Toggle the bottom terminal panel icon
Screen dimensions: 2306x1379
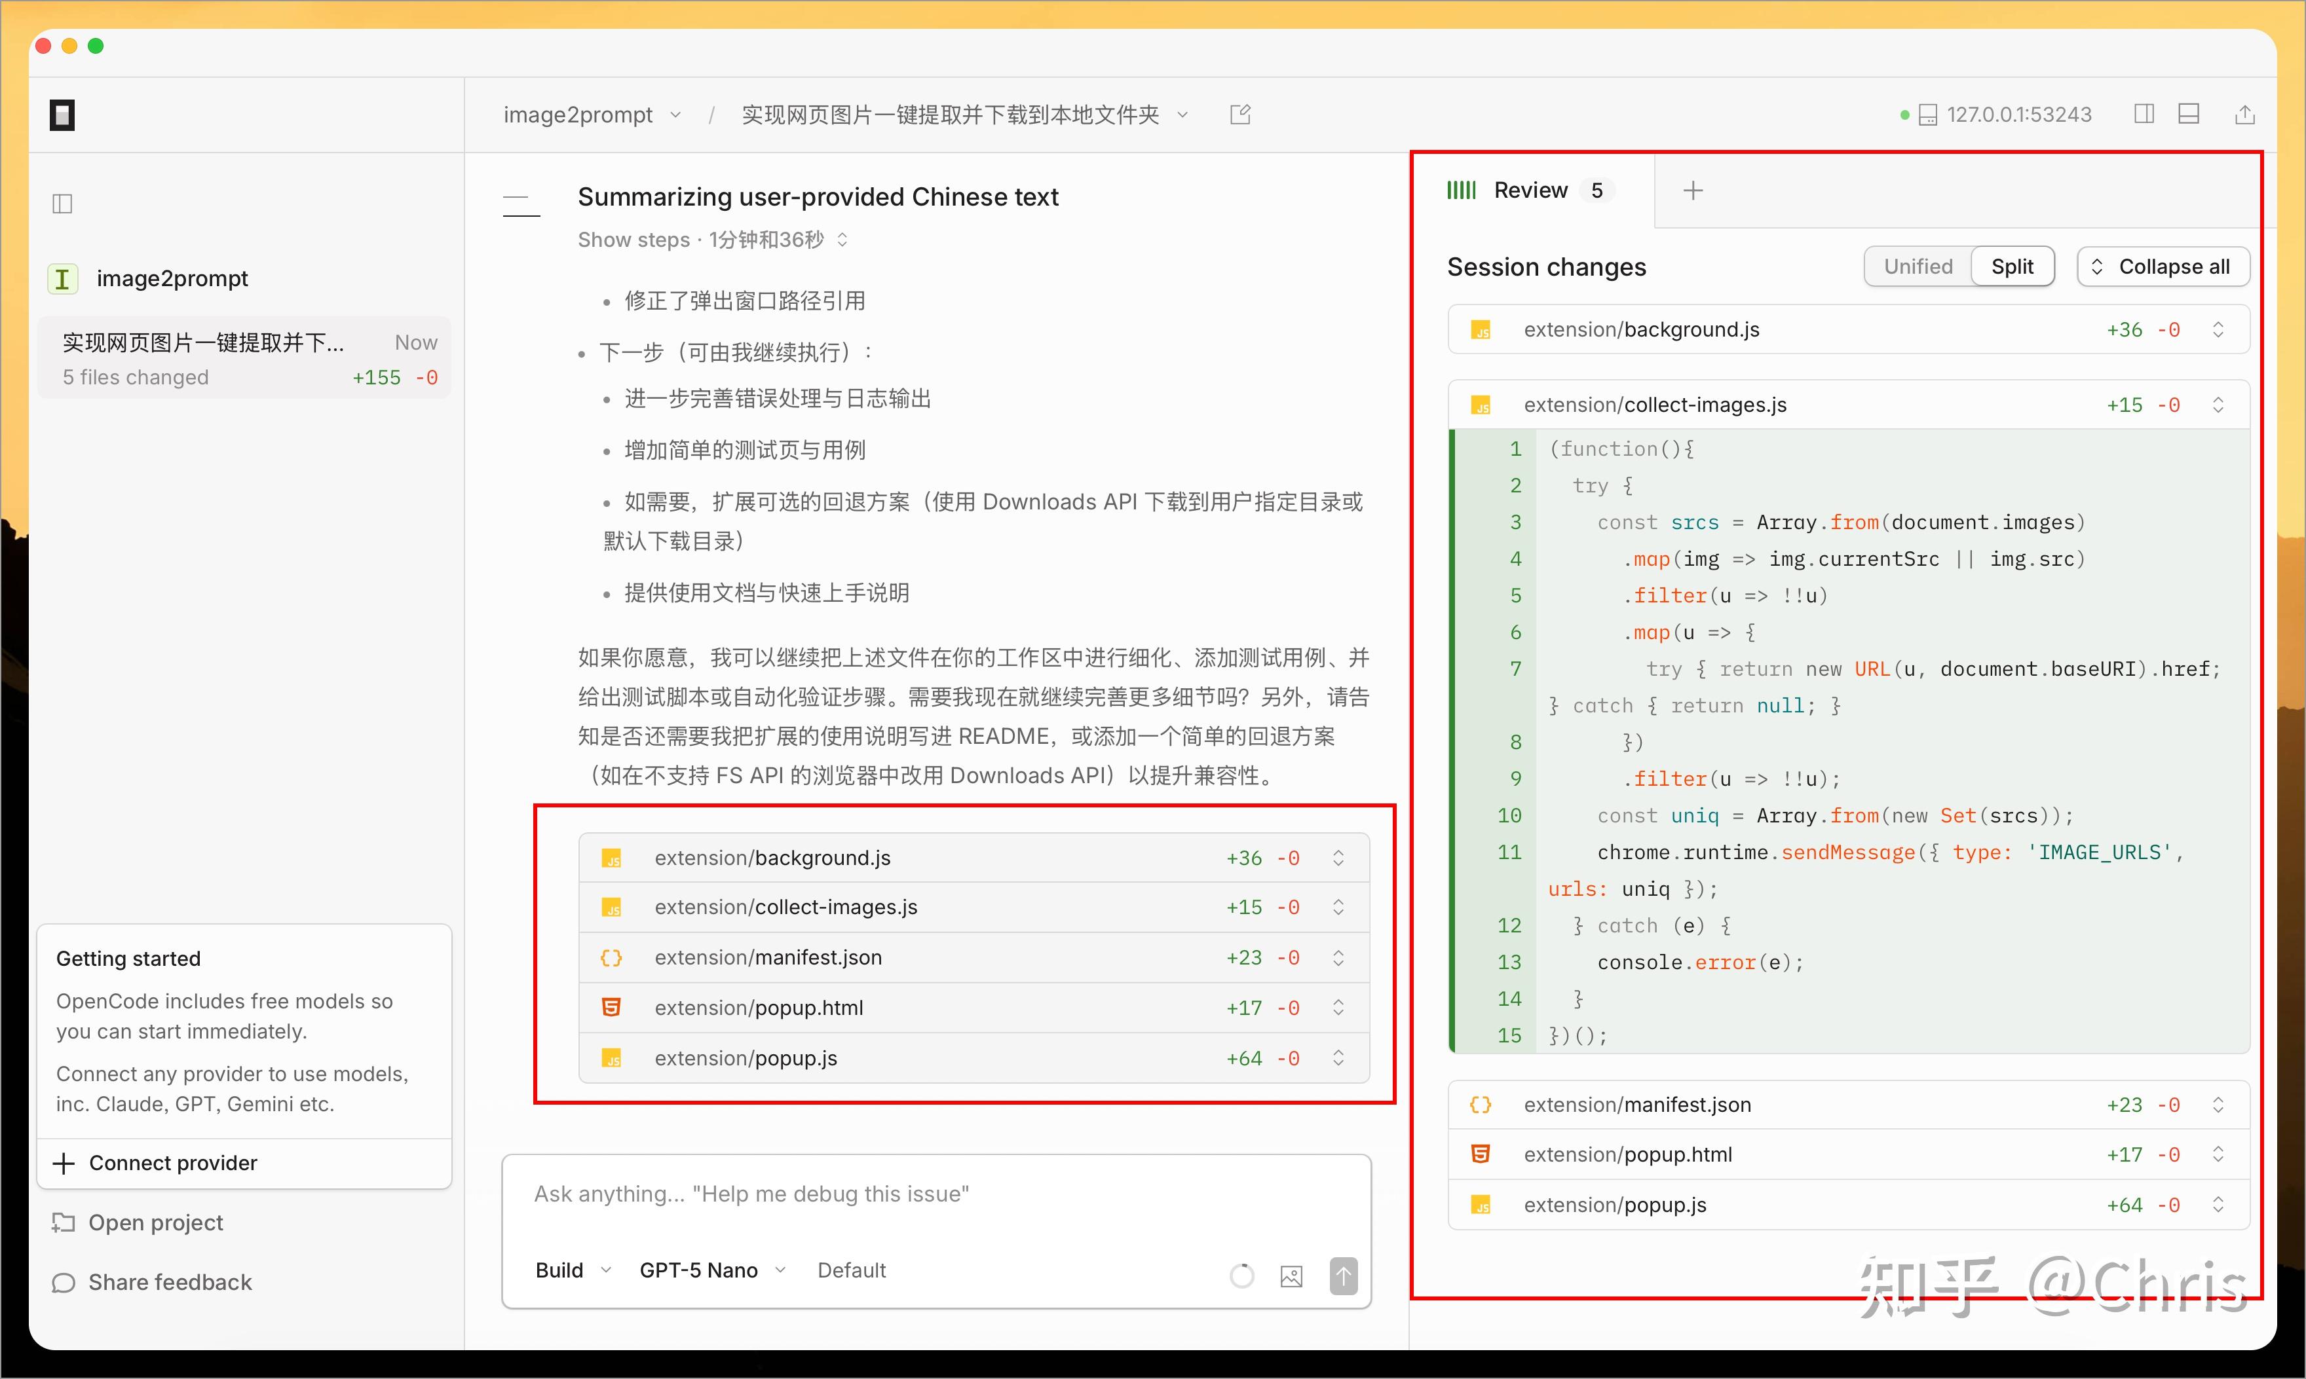coord(2189,115)
